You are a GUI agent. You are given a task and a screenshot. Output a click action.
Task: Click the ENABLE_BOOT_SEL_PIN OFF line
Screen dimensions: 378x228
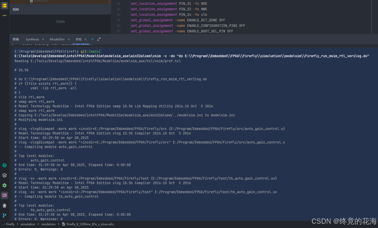[x=182, y=31]
